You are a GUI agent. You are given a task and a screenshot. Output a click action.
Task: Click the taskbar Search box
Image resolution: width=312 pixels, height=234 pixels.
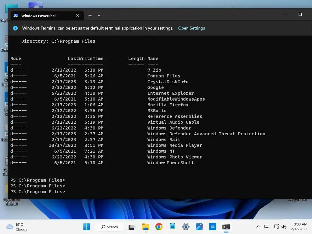point(109,227)
